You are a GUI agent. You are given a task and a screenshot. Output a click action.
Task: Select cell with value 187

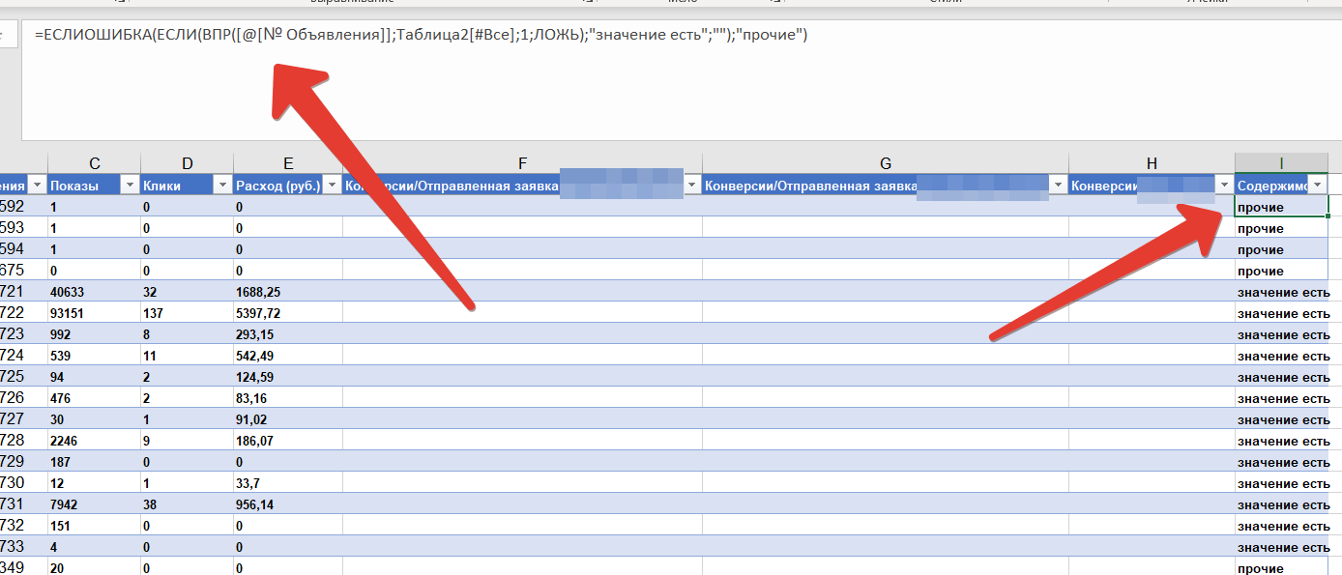(x=94, y=462)
